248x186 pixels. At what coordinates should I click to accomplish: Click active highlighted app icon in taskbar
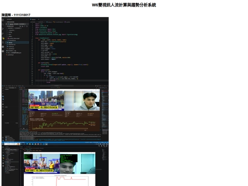pyautogui.click(x=46, y=144)
